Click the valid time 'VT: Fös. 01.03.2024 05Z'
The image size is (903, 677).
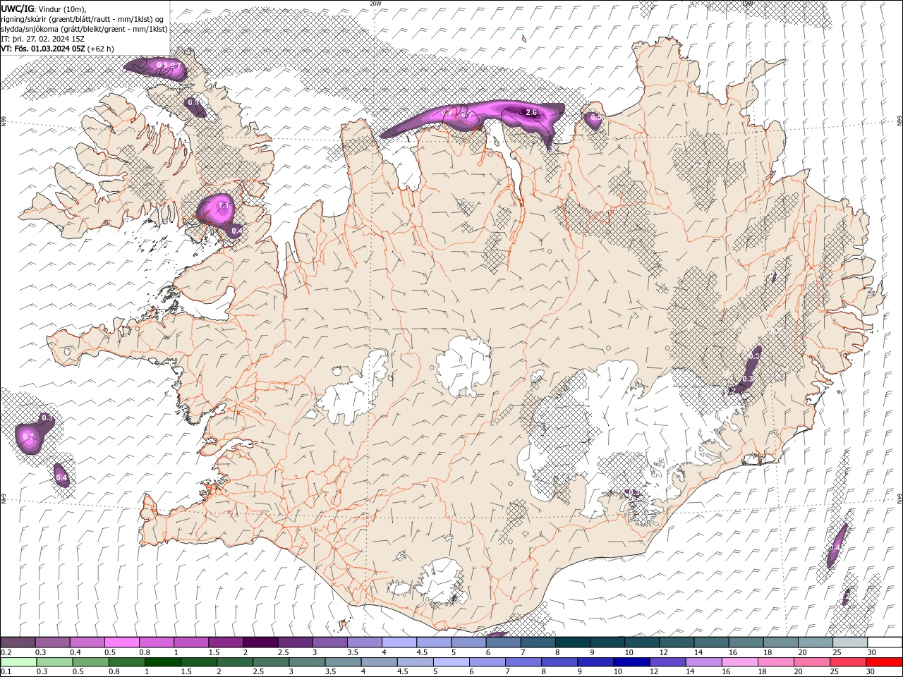43,49
